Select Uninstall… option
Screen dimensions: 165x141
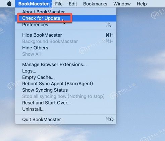tap(66, 109)
